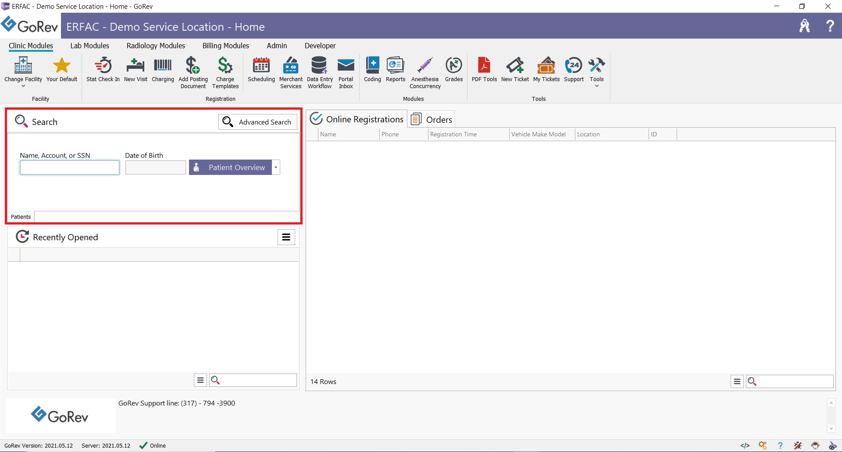Start a Stat Check In
The image size is (842, 452).
[x=103, y=70]
